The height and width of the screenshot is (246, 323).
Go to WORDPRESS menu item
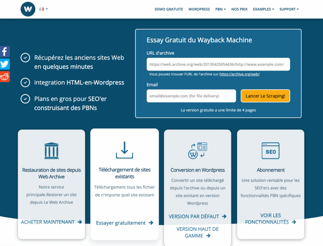click(199, 9)
